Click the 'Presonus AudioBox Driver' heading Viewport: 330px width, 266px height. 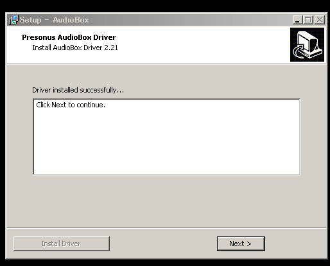pos(69,37)
